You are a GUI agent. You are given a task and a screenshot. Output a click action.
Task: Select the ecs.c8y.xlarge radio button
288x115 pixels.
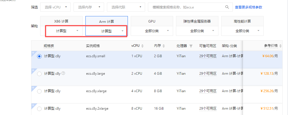click(x=39, y=91)
